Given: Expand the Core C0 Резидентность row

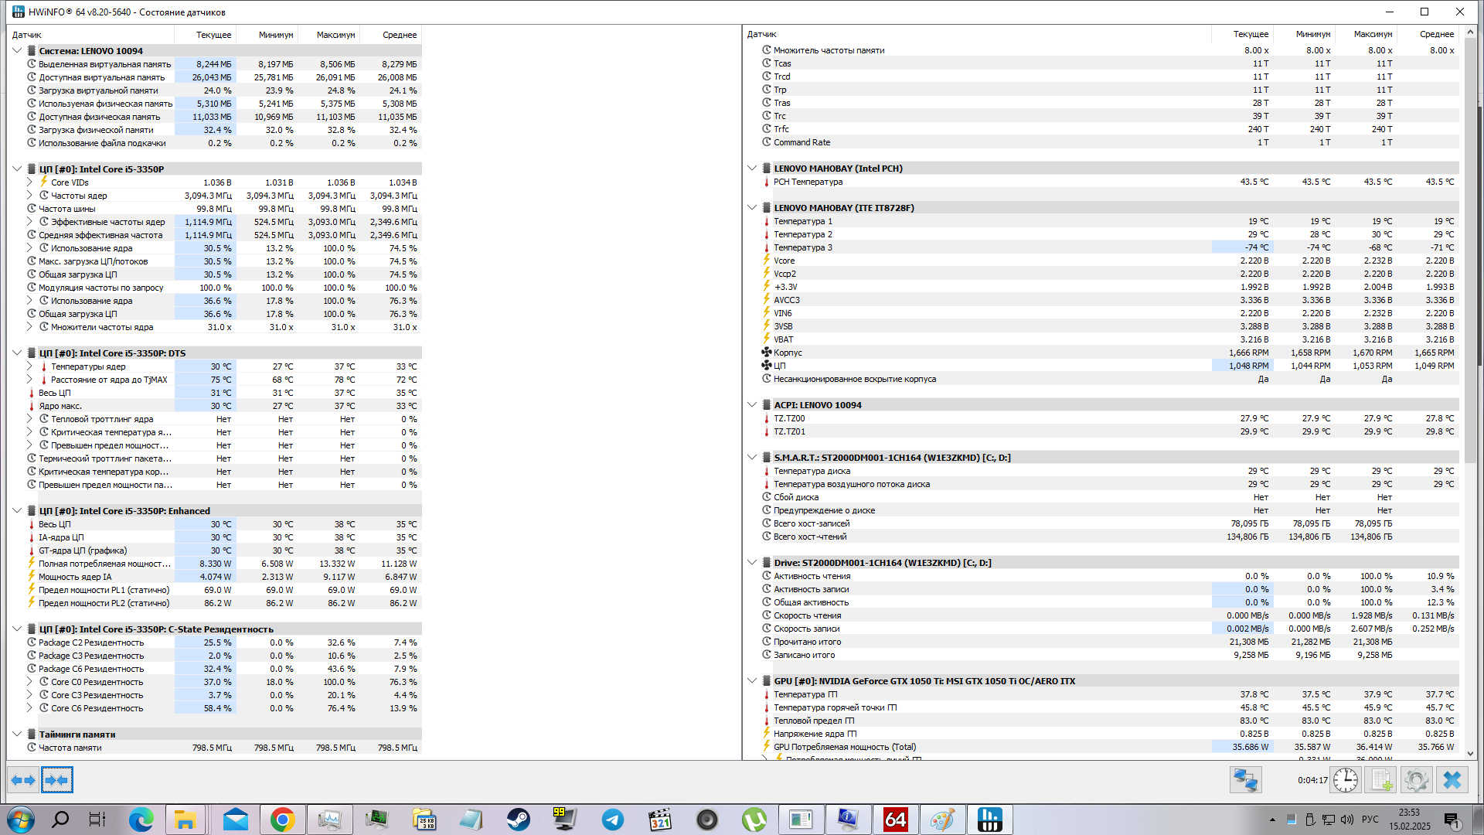Looking at the screenshot, I should pyautogui.click(x=29, y=682).
